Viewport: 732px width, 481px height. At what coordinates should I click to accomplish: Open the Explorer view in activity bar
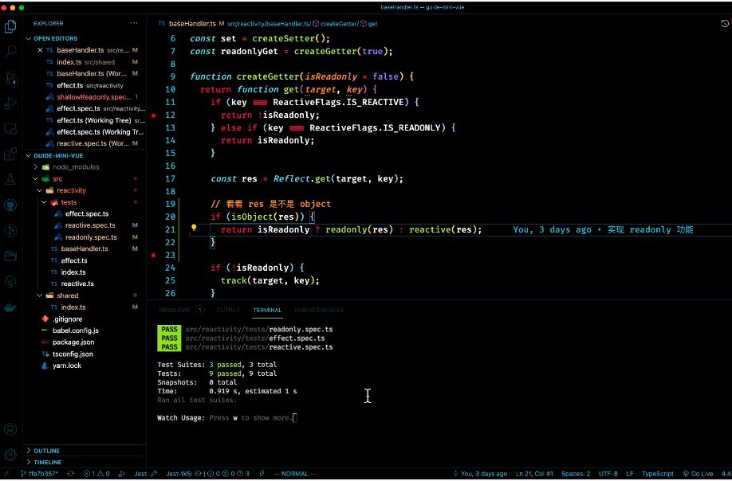(10, 27)
